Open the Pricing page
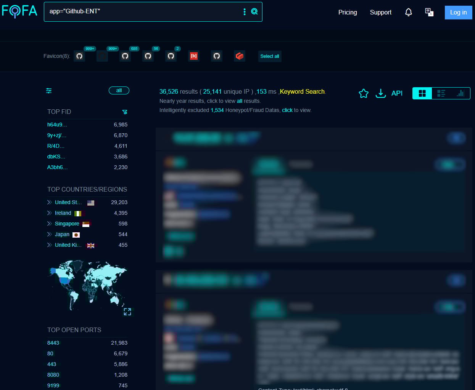The image size is (475, 390). tap(348, 12)
